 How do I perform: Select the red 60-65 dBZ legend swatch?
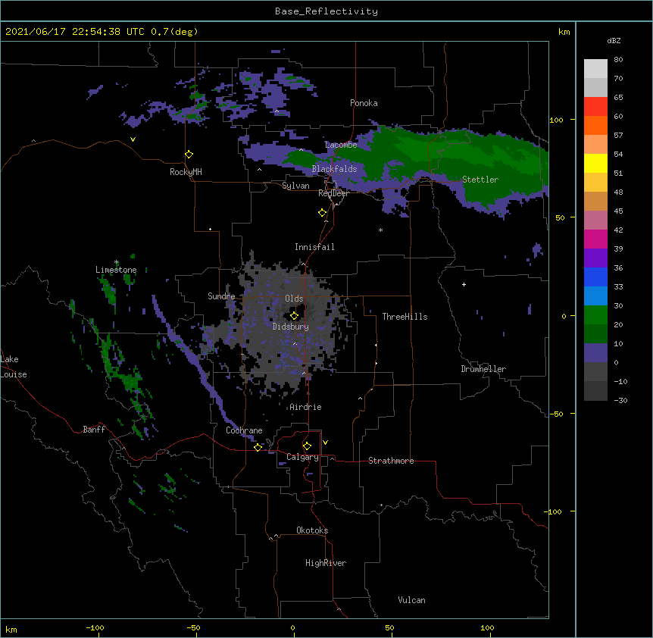pos(595,107)
